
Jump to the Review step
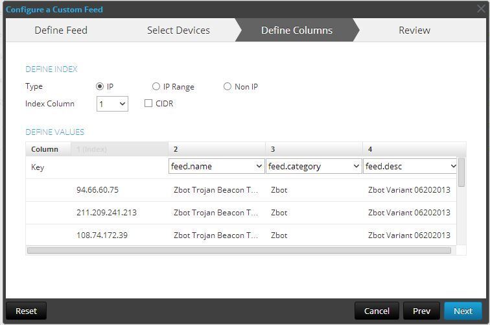tap(414, 30)
